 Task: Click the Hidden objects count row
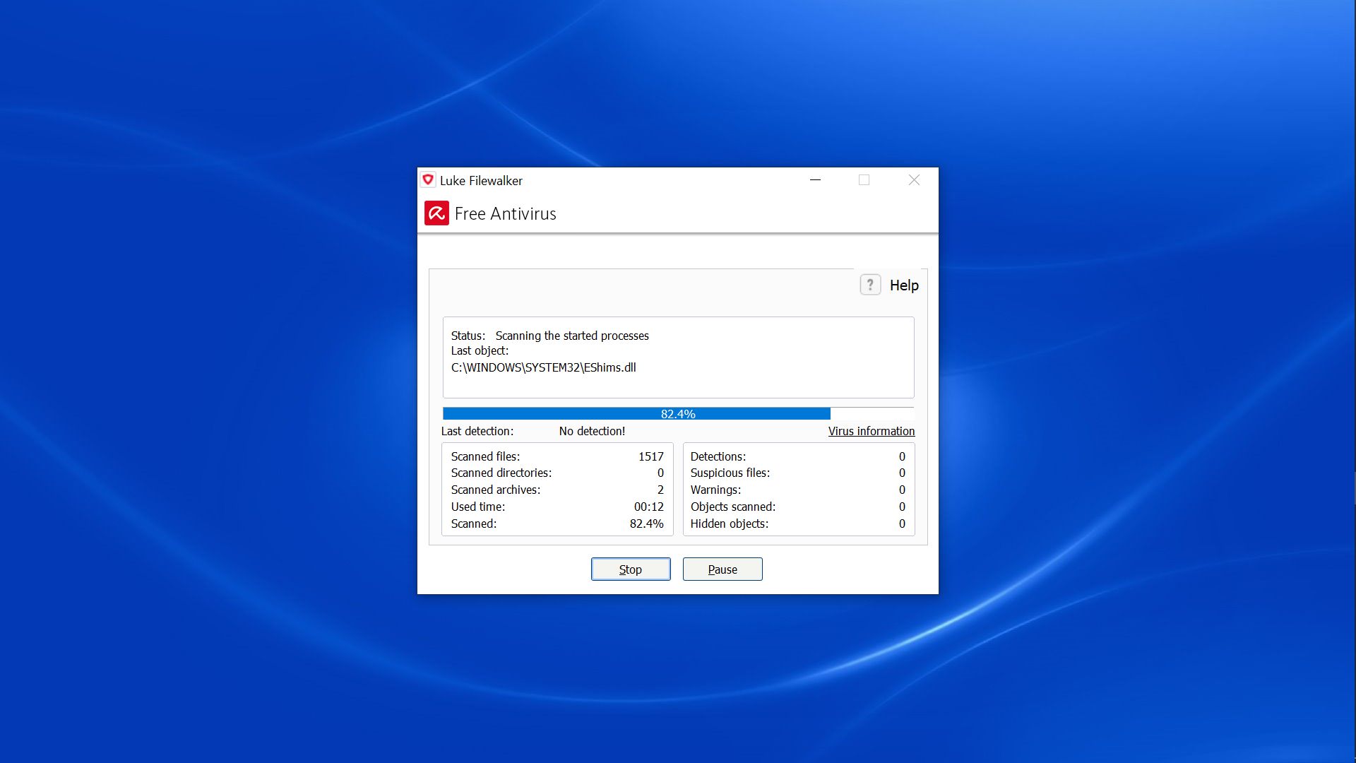729,524
